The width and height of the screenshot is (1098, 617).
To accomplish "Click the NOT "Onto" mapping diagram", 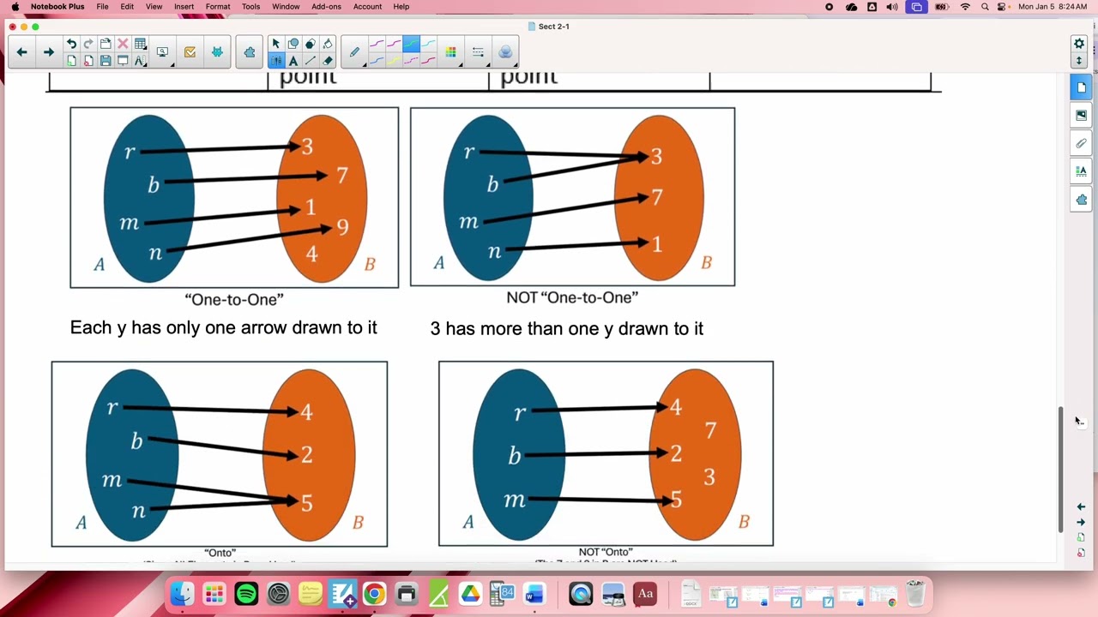I will click(606, 453).
